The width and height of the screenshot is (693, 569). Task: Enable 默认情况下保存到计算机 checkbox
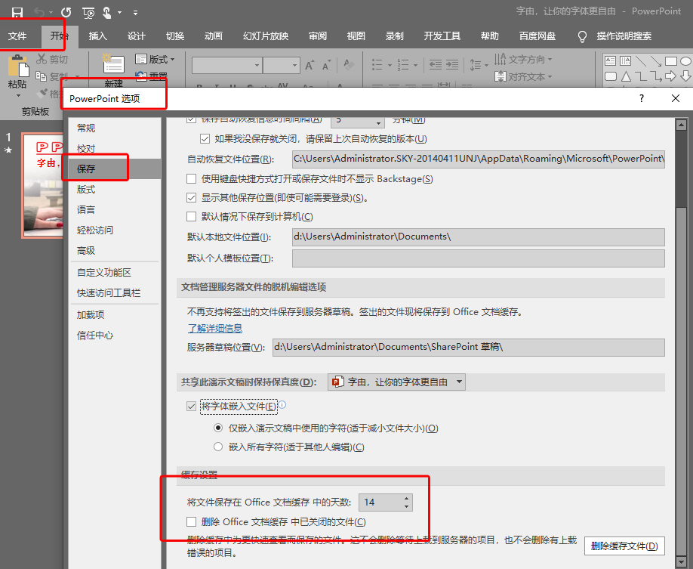click(192, 216)
